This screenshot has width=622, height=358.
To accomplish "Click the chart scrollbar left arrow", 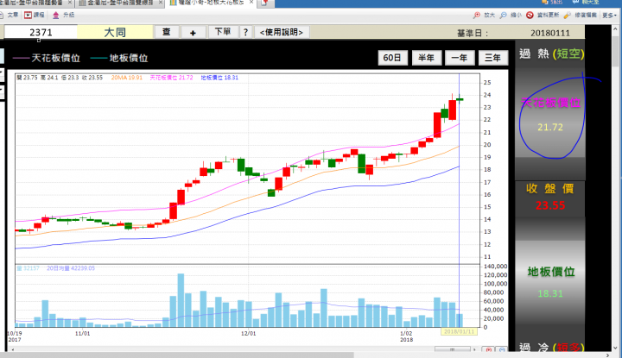I will click(13, 350).
